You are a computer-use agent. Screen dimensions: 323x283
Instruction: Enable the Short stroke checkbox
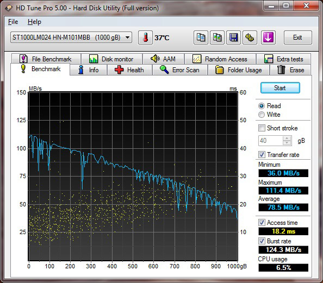[262, 128]
